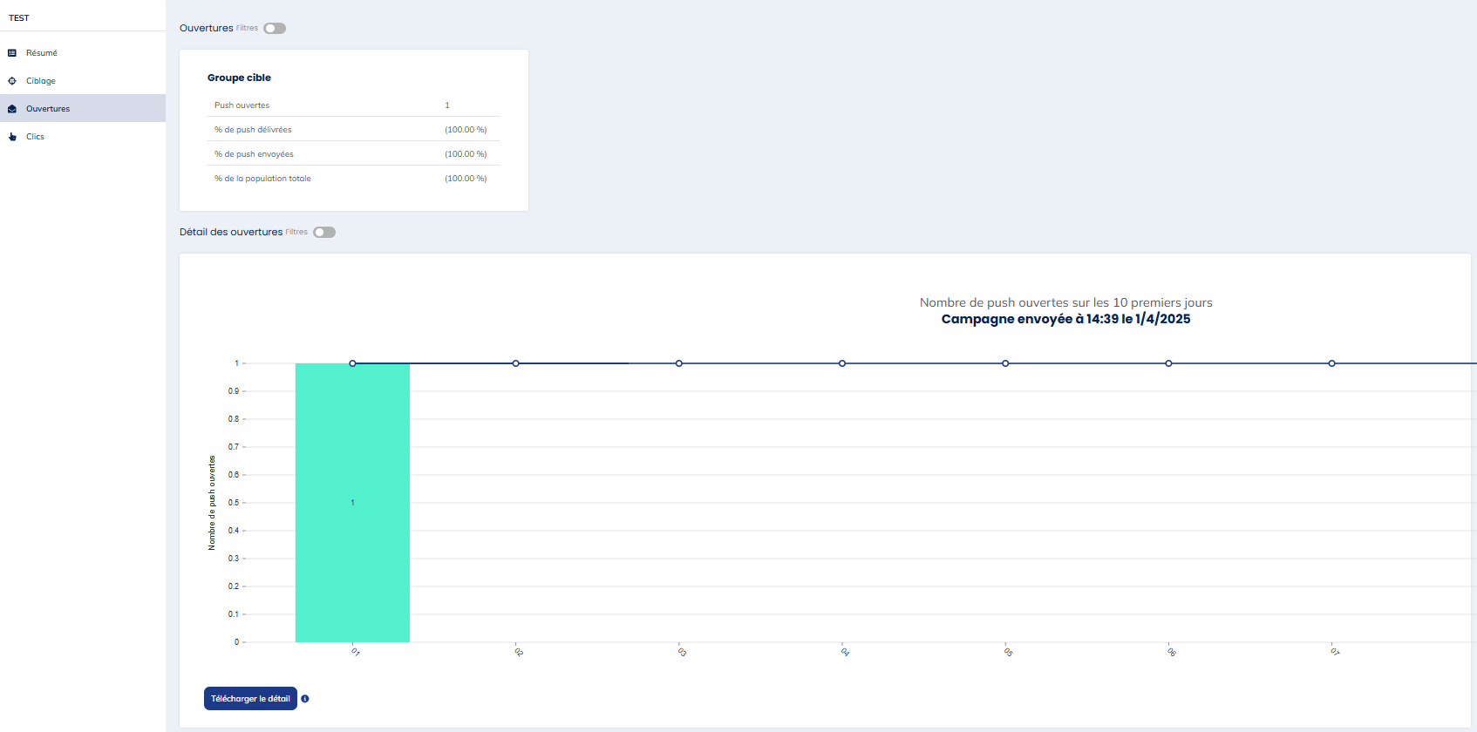Click info icon beside Télécharger le détail

coord(305,699)
